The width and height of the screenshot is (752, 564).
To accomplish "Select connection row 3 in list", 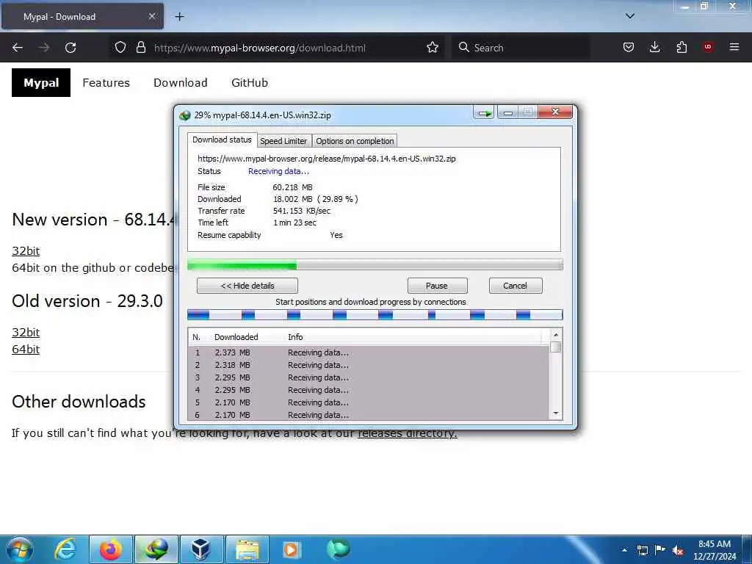I will 369,377.
